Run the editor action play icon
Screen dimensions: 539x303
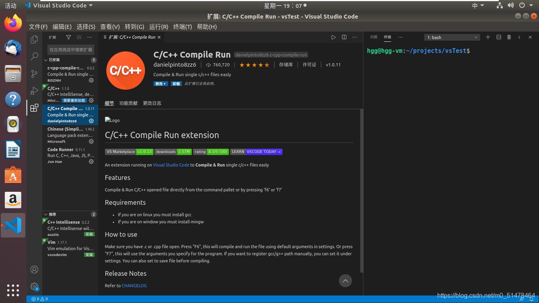click(x=333, y=37)
